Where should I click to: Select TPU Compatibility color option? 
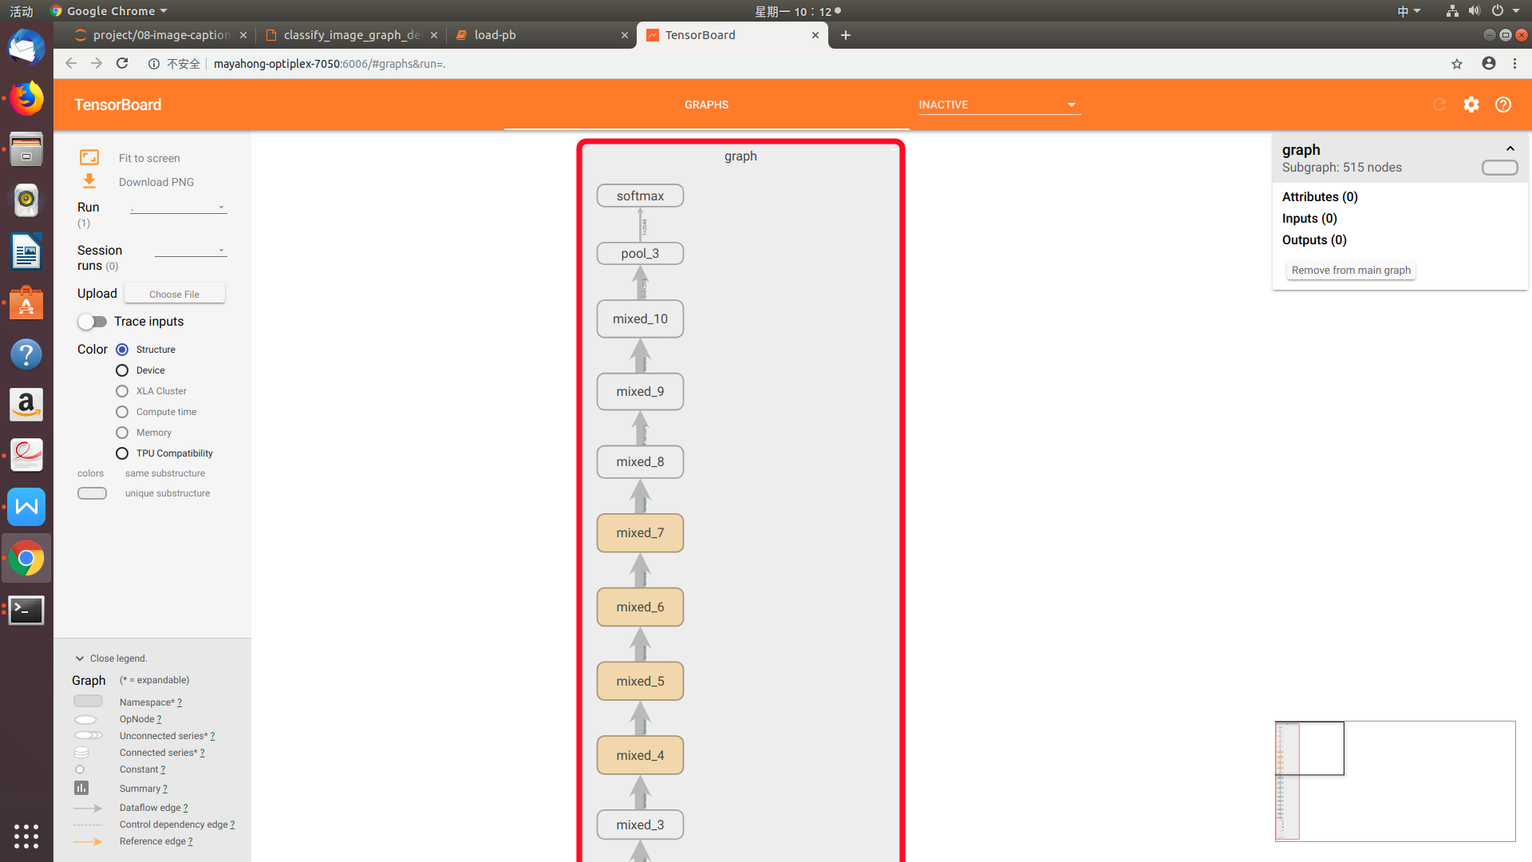coord(122,453)
